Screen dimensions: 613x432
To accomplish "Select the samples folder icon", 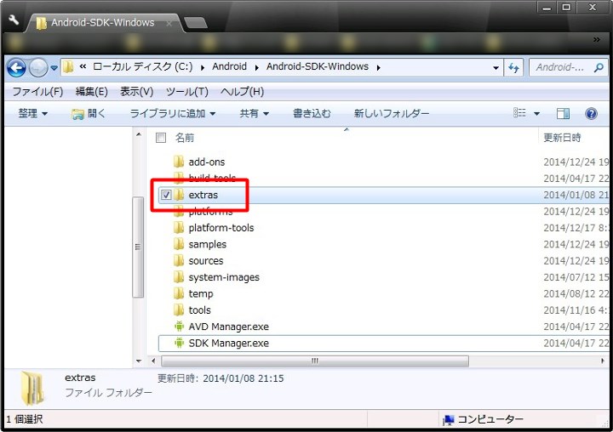I will pos(179,244).
